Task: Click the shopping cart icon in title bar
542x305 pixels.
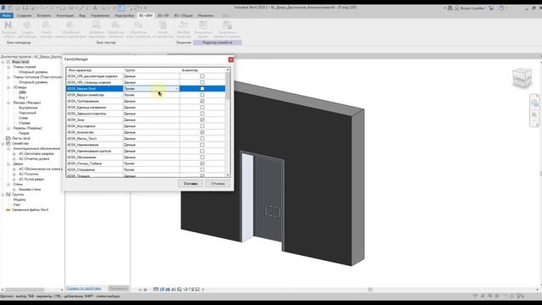Action: (491, 8)
